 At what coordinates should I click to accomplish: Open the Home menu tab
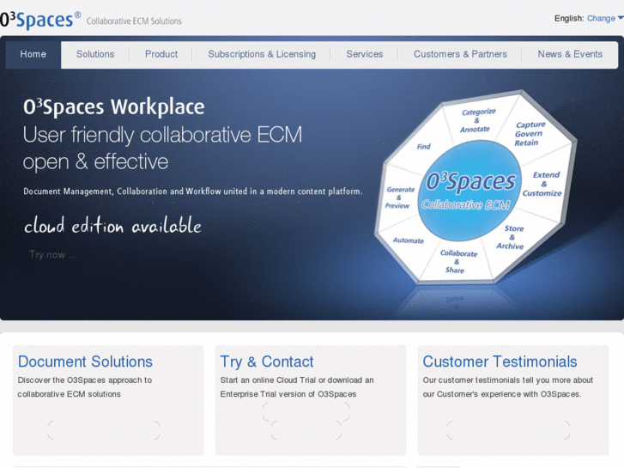[x=33, y=54]
